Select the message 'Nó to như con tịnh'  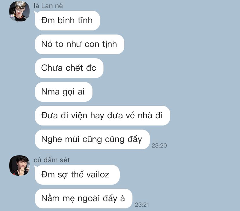pos(79,44)
